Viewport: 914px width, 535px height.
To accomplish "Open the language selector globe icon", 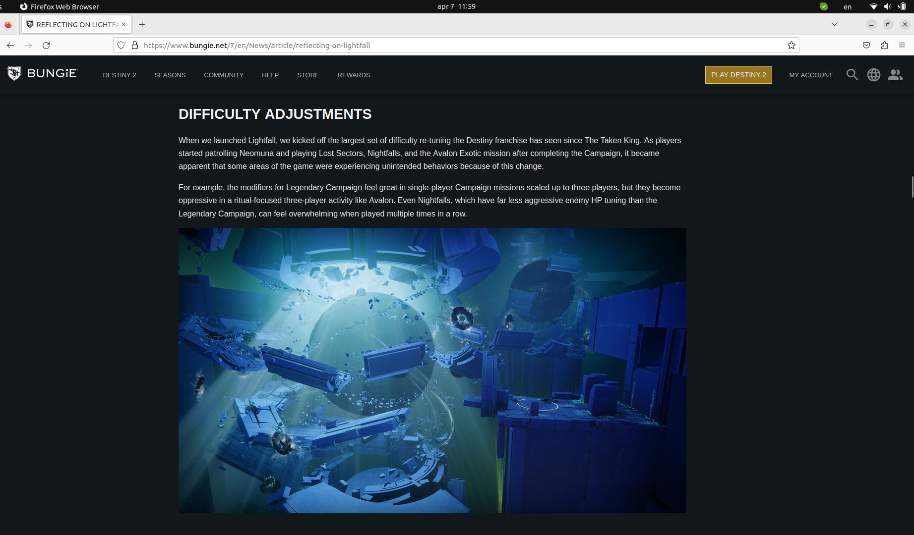I will 873,74.
